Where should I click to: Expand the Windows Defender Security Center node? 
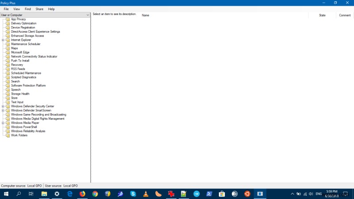pos(3,106)
